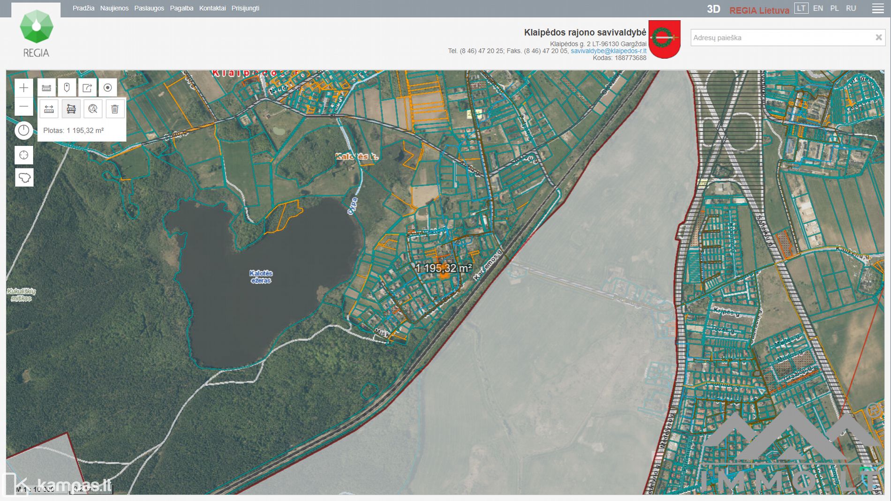Click the circled dot tool button
Image resolution: width=891 pixels, height=501 pixels.
[x=108, y=88]
